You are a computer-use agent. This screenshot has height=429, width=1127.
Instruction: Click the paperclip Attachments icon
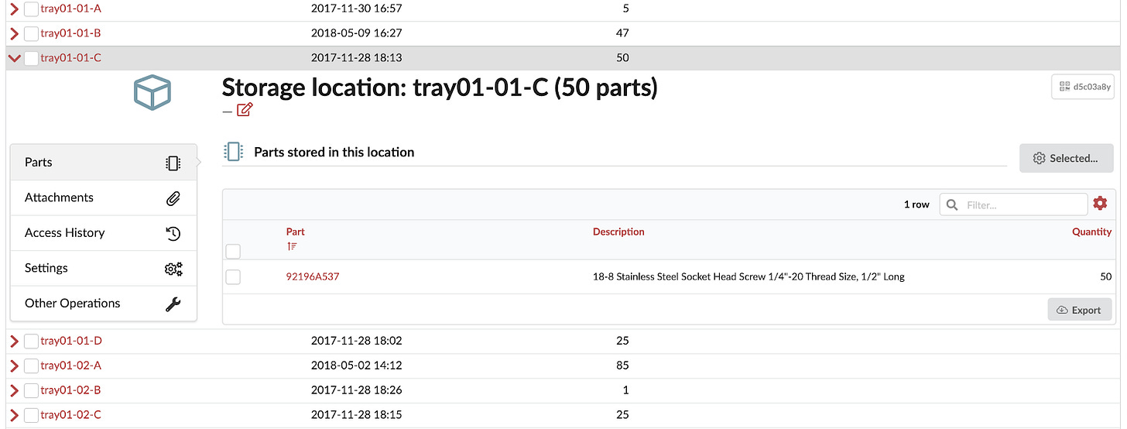(173, 198)
